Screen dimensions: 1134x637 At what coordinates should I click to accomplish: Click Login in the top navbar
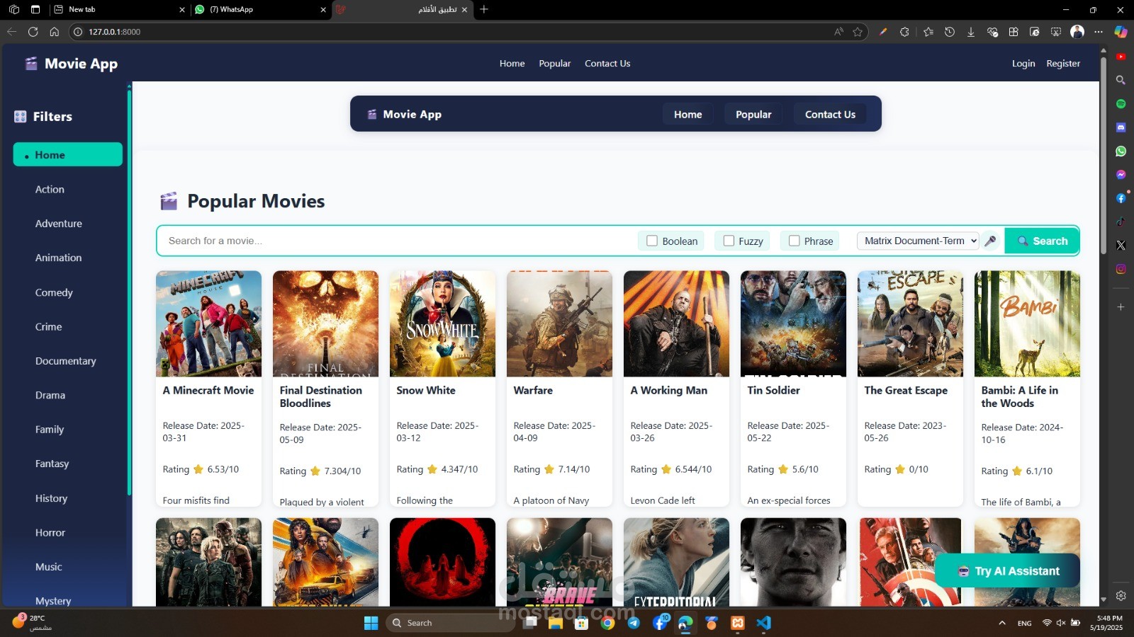(x=1023, y=64)
